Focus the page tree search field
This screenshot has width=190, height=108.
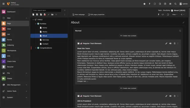pyautogui.click(x=47, y=10)
